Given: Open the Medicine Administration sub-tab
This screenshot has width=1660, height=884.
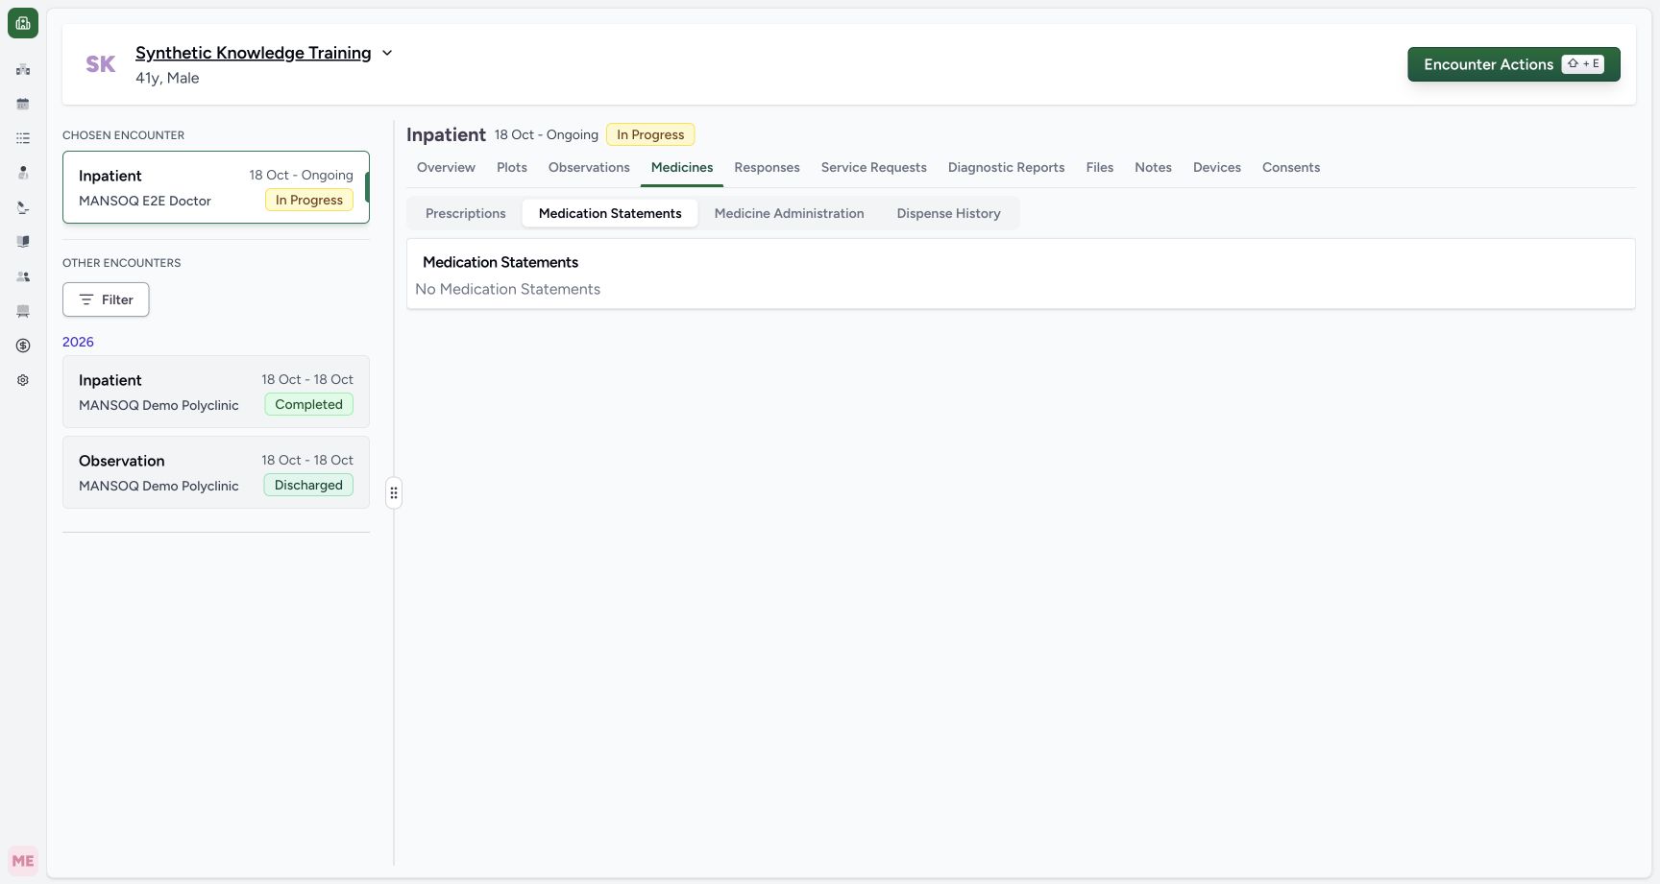Looking at the screenshot, I should pyautogui.click(x=790, y=213).
